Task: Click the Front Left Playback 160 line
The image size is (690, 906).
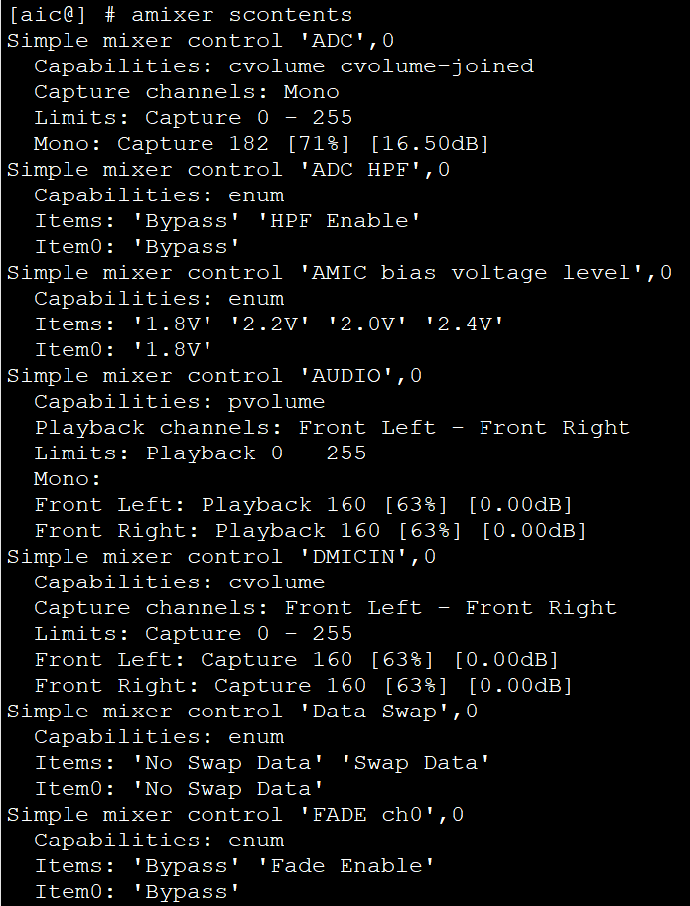Action: [303, 505]
